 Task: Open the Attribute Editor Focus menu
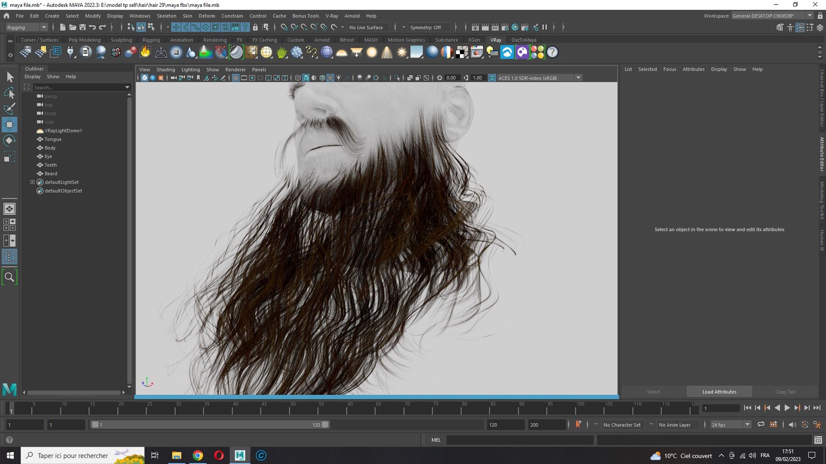pos(670,69)
